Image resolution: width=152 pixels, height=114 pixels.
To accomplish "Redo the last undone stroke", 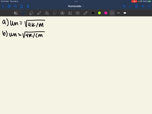I will (x=130, y=6).
